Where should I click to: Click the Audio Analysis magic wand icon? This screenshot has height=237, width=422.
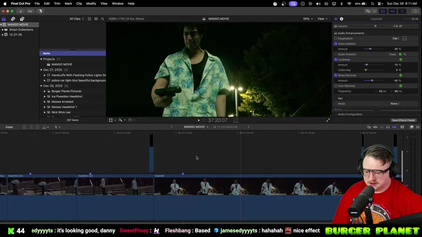(405, 54)
